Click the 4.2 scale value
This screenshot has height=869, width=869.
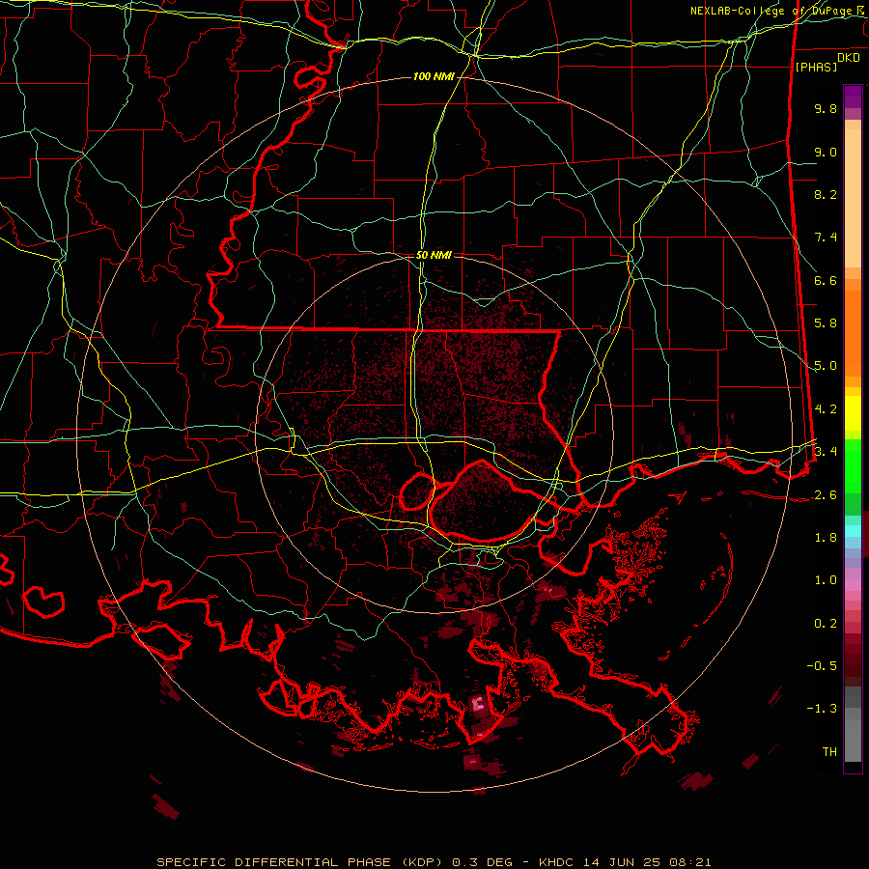pyautogui.click(x=826, y=409)
